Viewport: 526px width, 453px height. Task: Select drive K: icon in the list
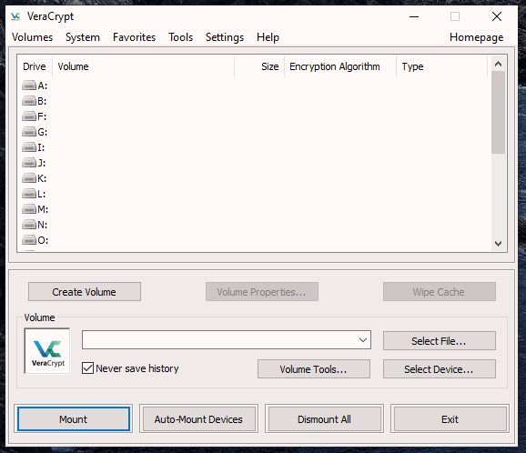tap(29, 178)
